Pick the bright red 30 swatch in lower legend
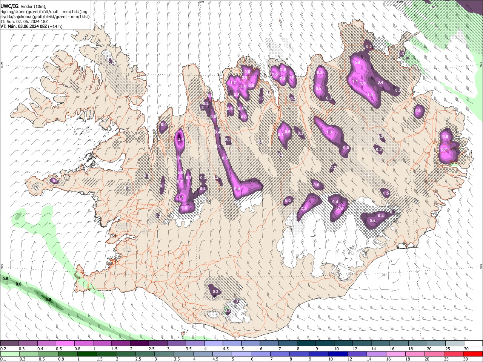The height and width of the screenshot is (362, 483). 473,354
